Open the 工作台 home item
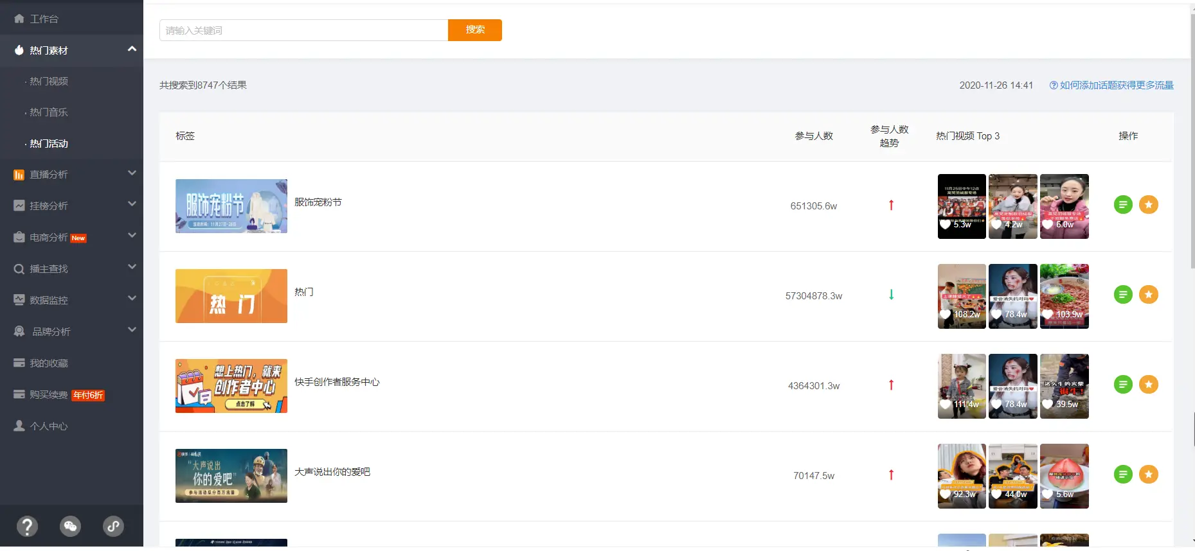The height and width of the screenshot is (551, 1195). [71, 19]
